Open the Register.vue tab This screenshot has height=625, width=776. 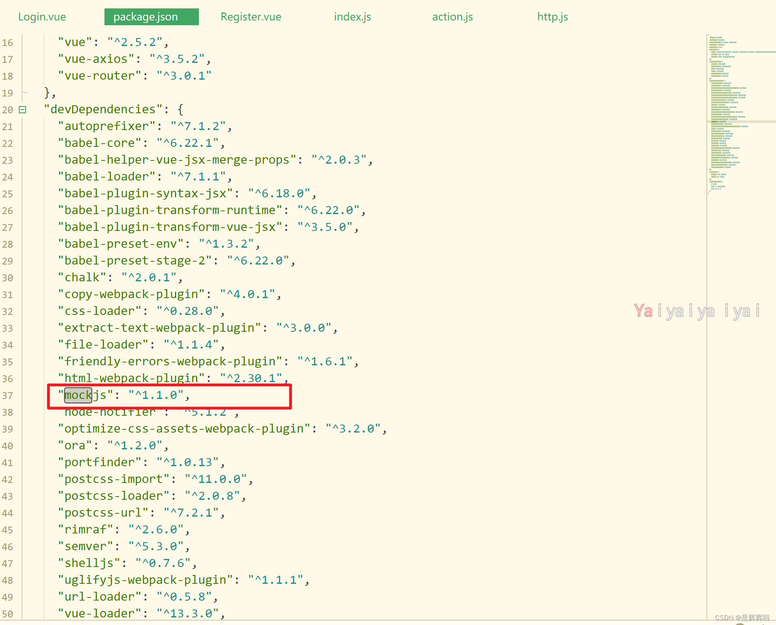click(251, 17)
